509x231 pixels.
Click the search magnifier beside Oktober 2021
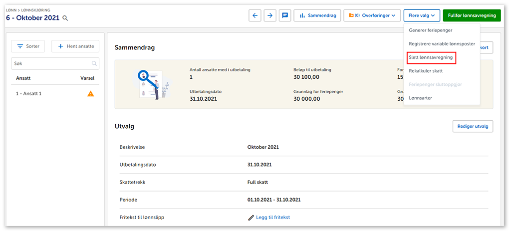tap(65, 18)
